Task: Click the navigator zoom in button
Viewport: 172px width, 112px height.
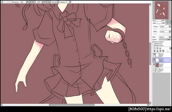Action: pyautogui.click(x=169, y=21)
